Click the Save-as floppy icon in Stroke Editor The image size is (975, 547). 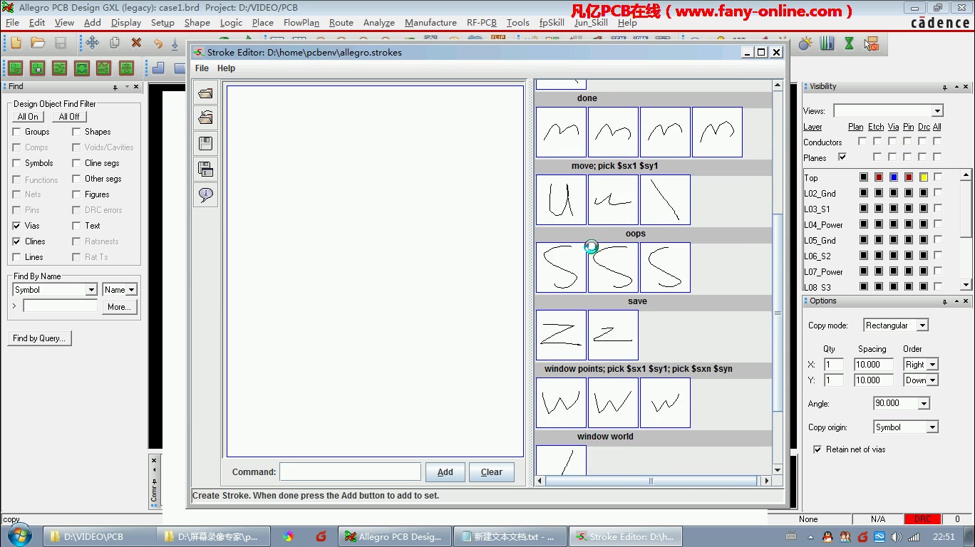[205, 169]
